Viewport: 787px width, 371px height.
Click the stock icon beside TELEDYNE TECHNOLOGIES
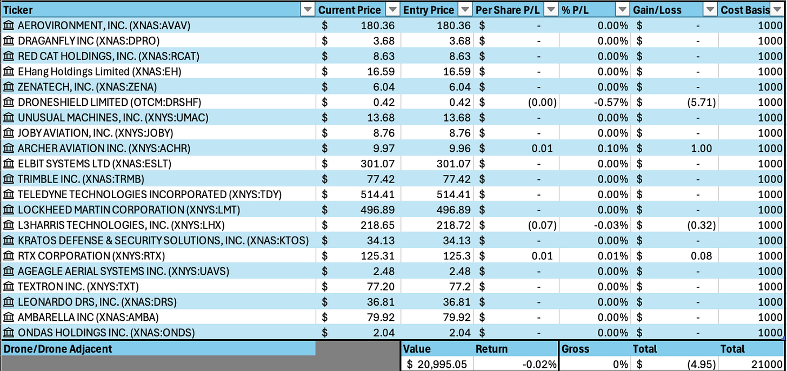[8, 194]
